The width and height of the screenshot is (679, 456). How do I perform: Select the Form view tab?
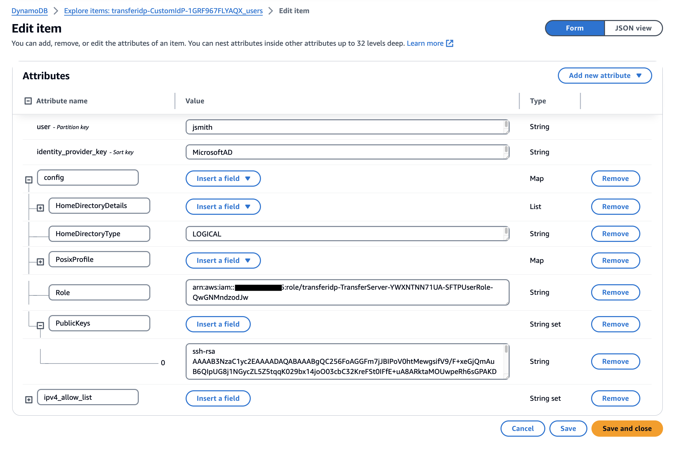(x=574, y=28)
